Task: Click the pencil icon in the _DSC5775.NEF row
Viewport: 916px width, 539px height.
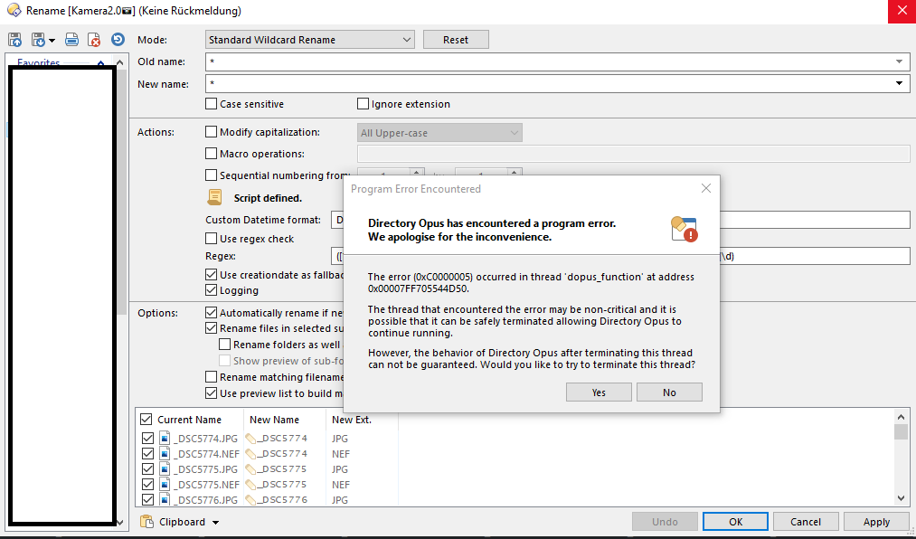Action: pyautogui.click(x=250, y=484)
